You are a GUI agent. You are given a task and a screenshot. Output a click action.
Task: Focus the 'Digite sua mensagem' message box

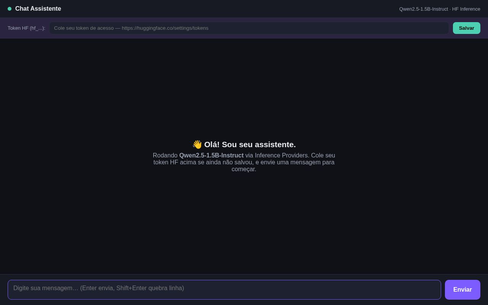(224, 290)
